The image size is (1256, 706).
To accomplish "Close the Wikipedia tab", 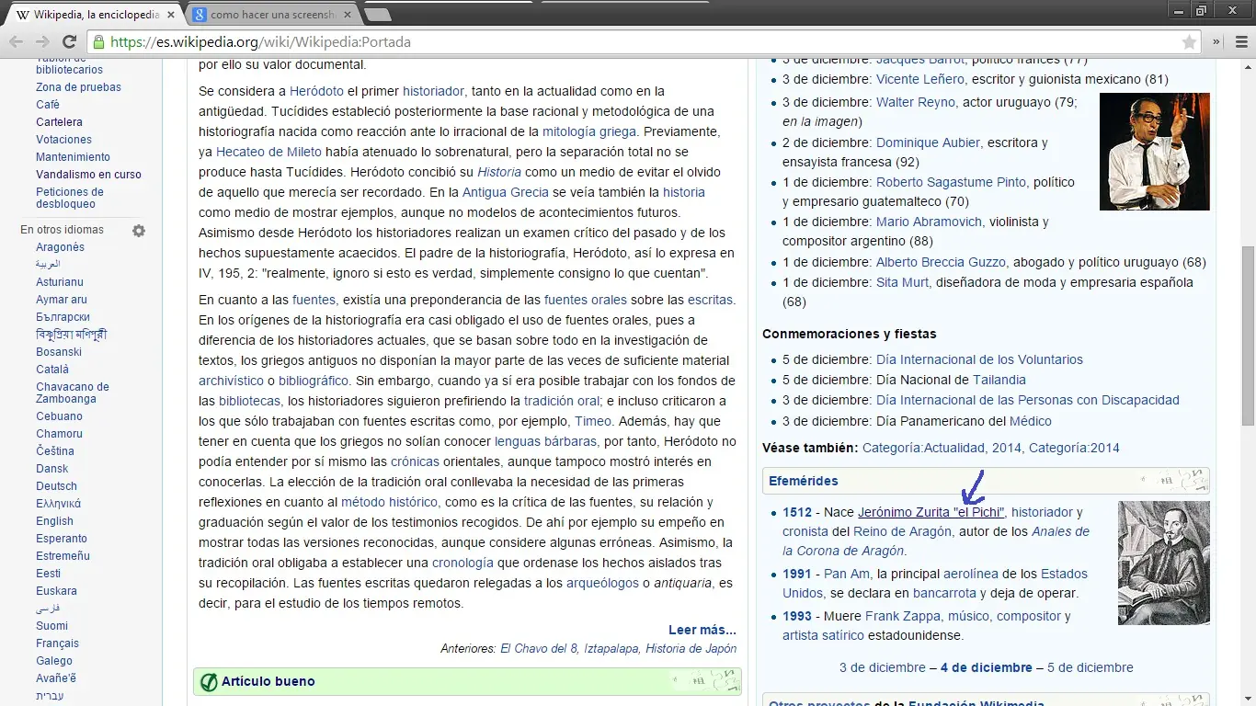I will tap(170, 15).
